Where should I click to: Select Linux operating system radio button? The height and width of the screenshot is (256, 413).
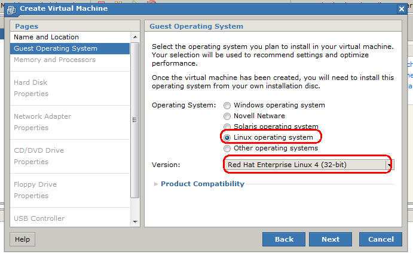tap(227, 137)
